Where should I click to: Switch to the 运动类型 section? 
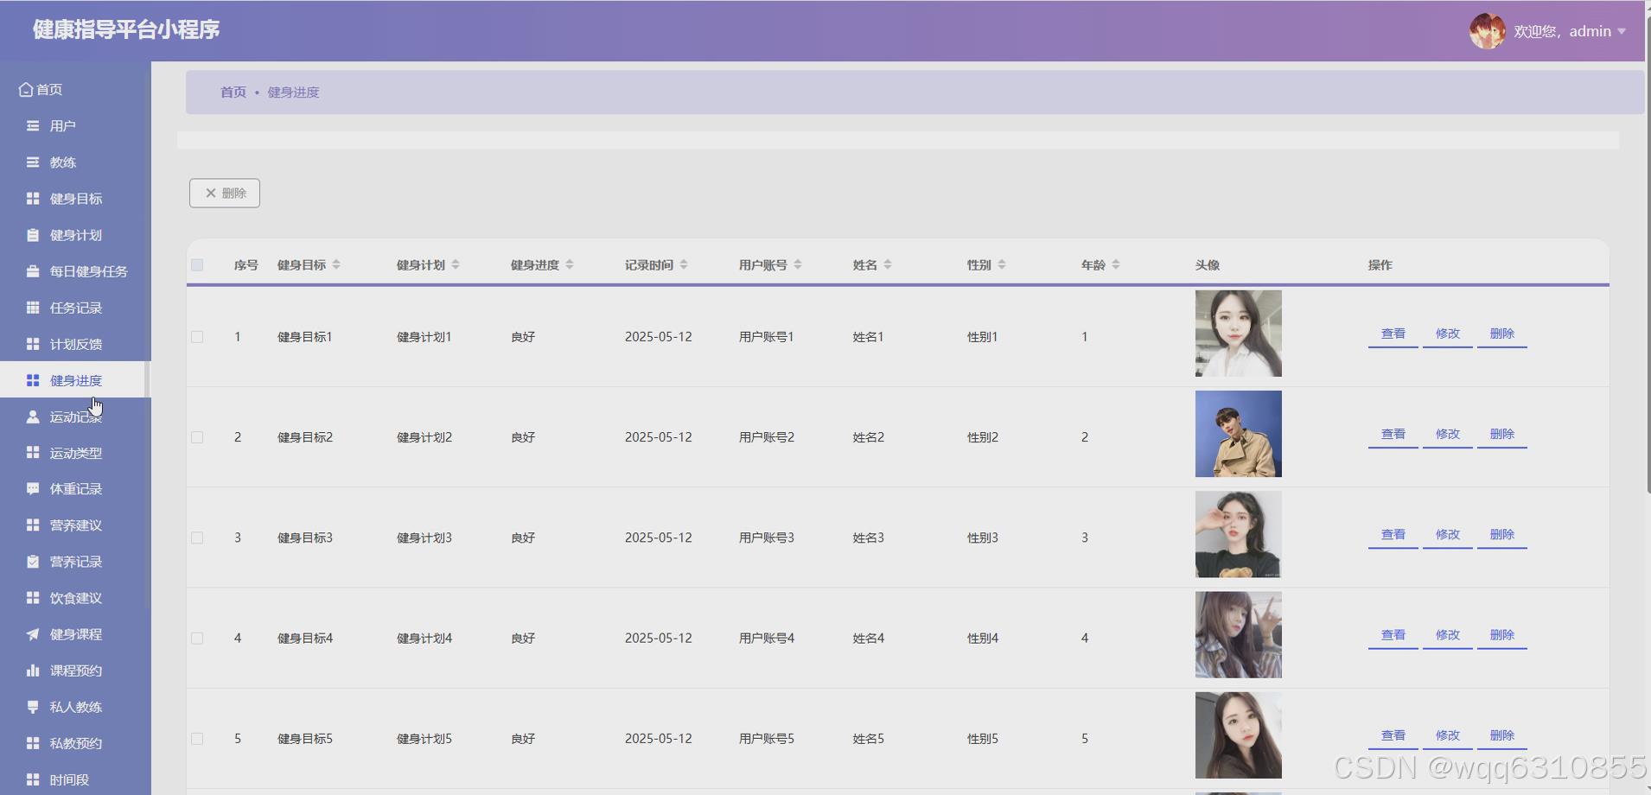[x=32, y=452]
